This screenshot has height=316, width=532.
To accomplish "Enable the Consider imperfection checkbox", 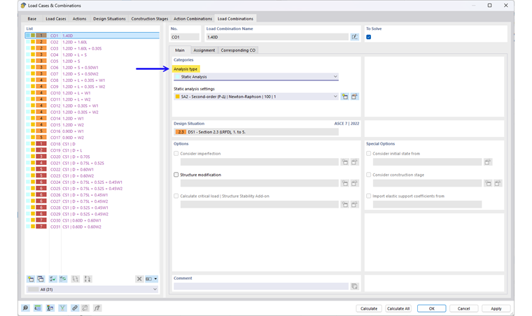I will pyautogui.click(x=176, y=153).
